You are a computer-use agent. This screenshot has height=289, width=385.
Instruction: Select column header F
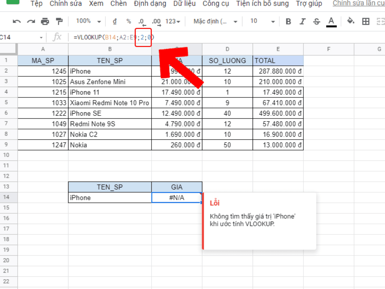pyautogui.click(x=328, y=49)
